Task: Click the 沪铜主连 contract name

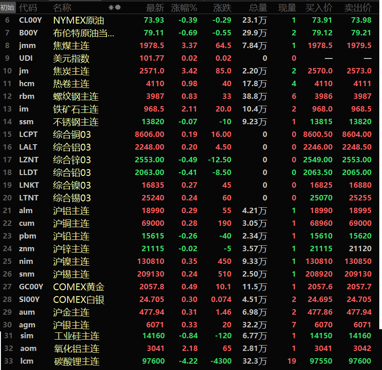Action: [x=71, y=224]
